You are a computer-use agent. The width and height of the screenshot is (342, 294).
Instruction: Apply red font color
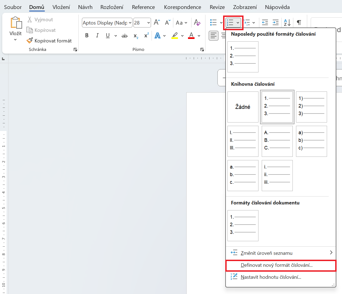tap(191, 35)
